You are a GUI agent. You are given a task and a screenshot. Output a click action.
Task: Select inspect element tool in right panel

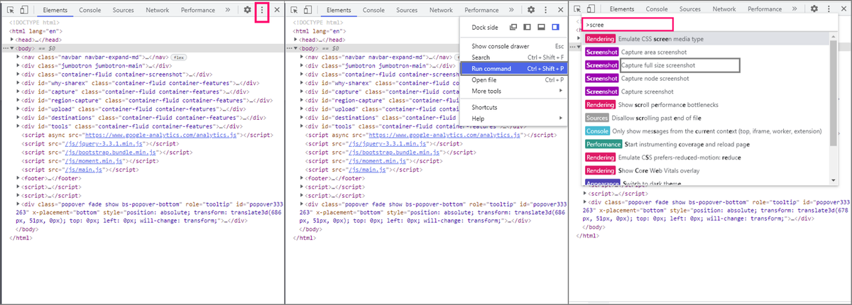pos(578,9)
